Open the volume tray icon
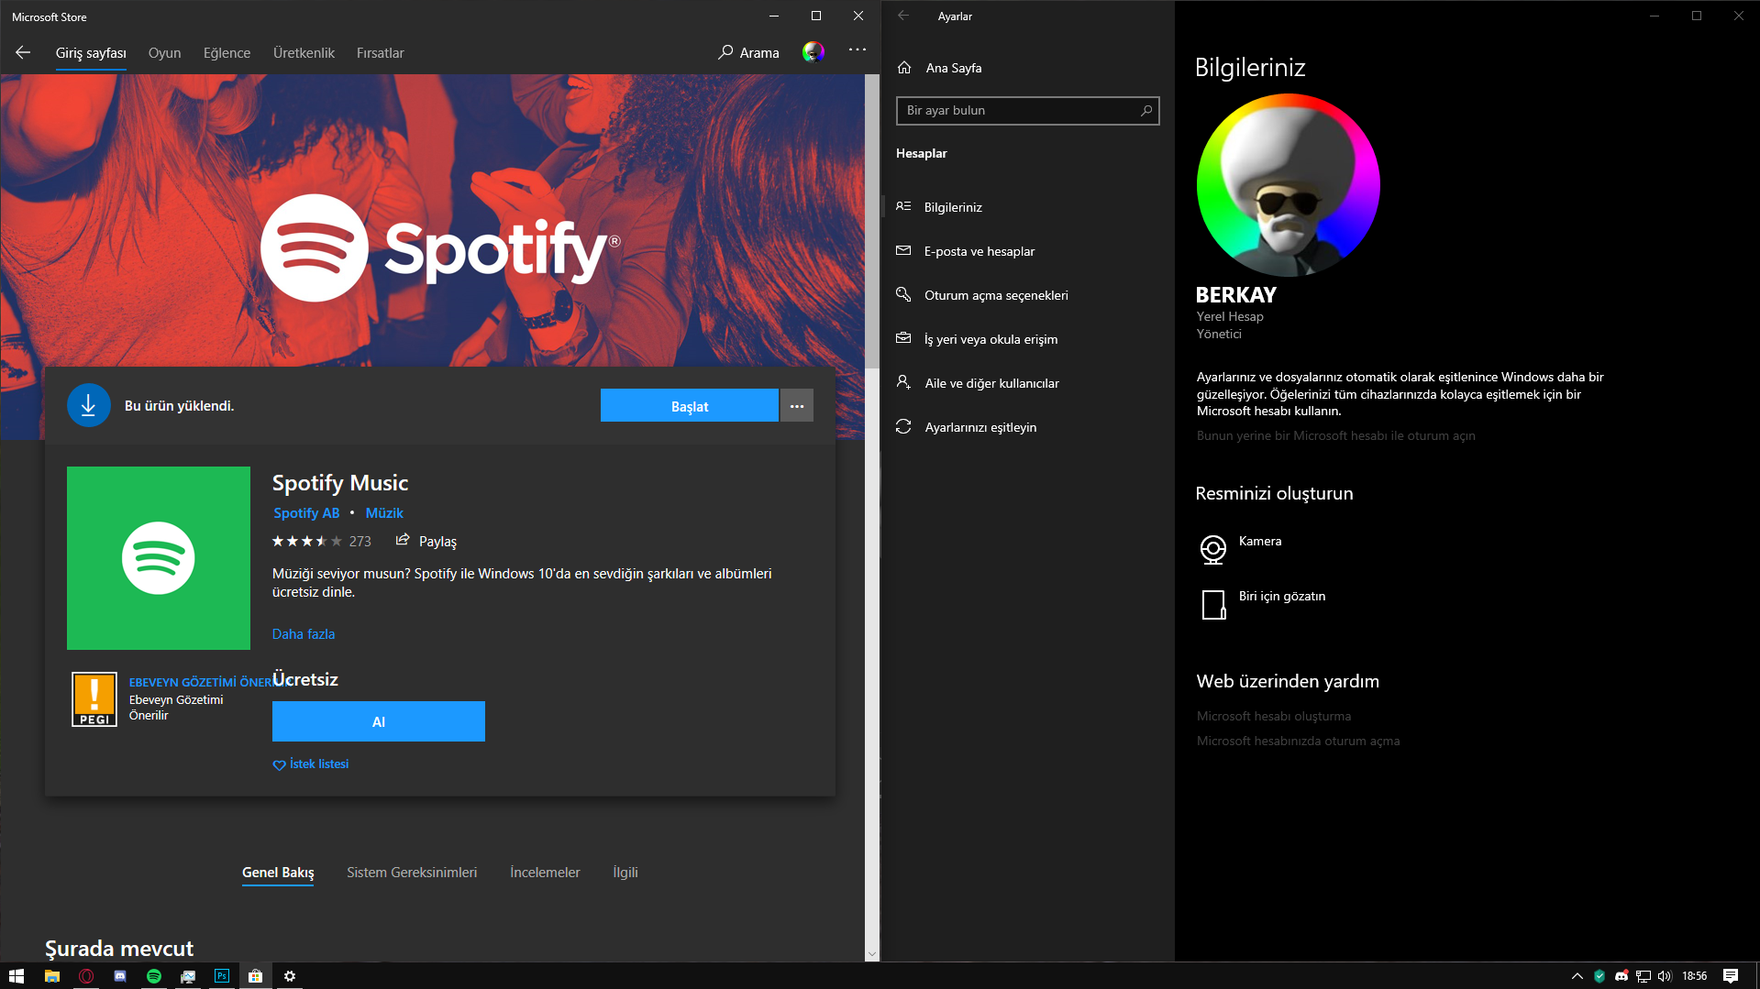This screenshot has width=1760, height=989. coord(1666,976)
